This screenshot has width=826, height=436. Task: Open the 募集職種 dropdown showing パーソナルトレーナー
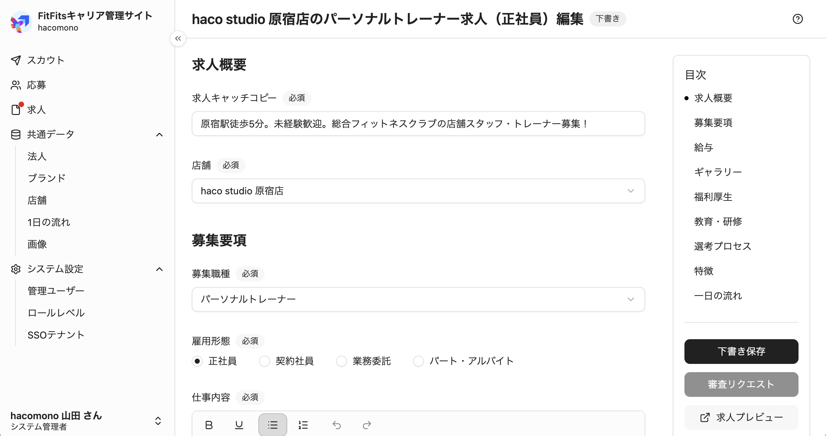click(418, 299)
